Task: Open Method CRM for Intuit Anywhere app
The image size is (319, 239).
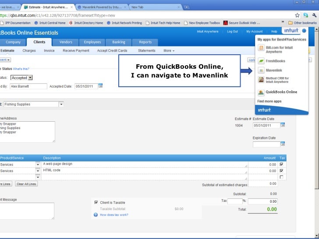Action: point(261,80)
